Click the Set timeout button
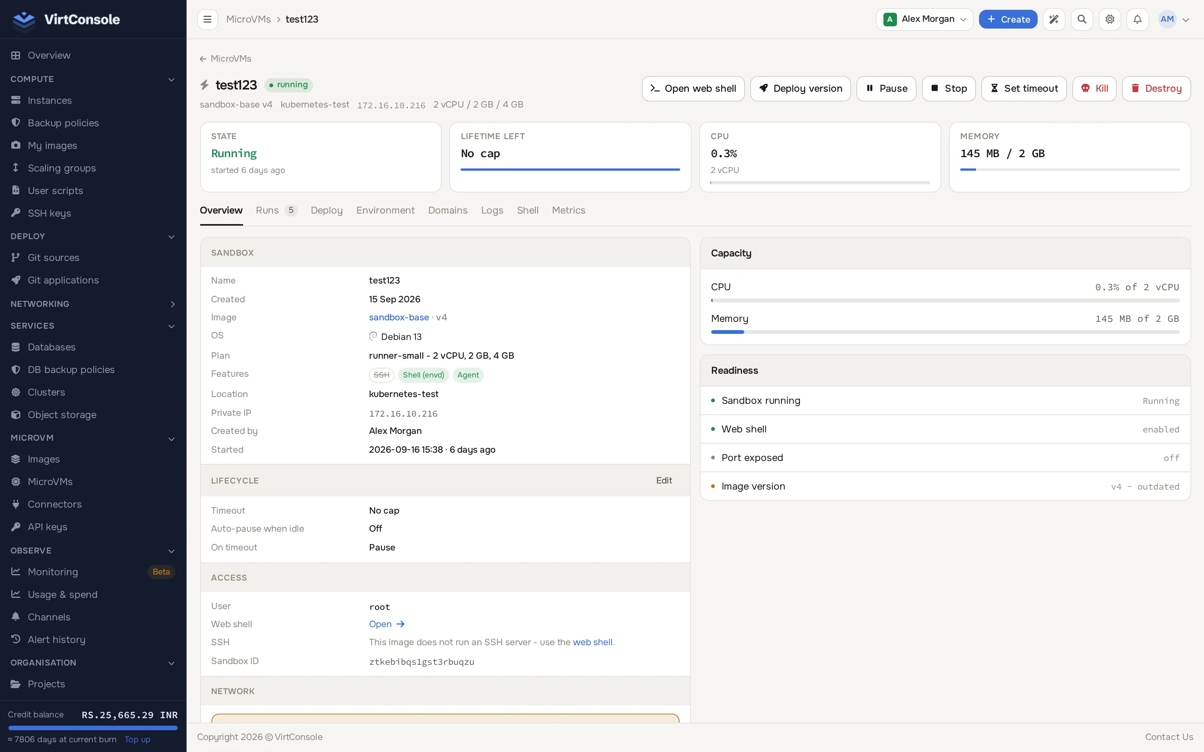Image resolution: width=1204 pixels, height=752 pixels. (1024, 88)
